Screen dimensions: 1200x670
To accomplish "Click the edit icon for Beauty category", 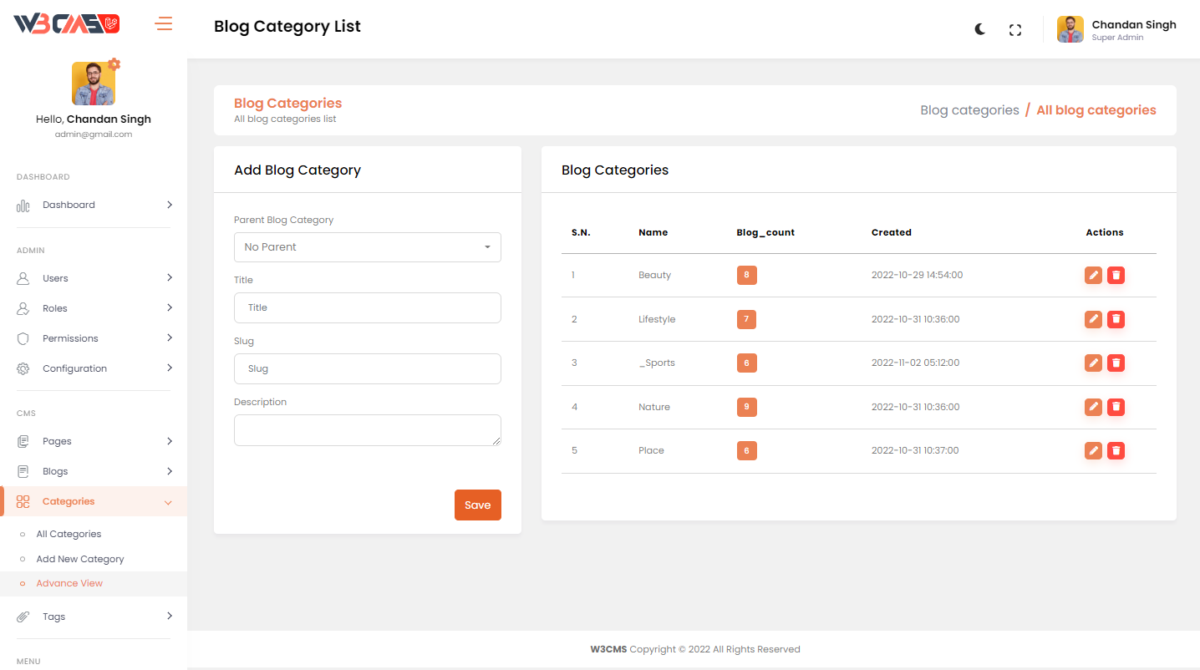I will [x=1092, y=275].
